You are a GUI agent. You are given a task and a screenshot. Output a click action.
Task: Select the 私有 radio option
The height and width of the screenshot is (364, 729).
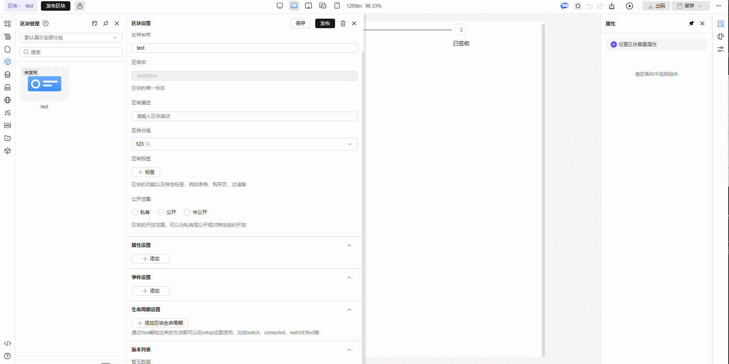[135, 212]
